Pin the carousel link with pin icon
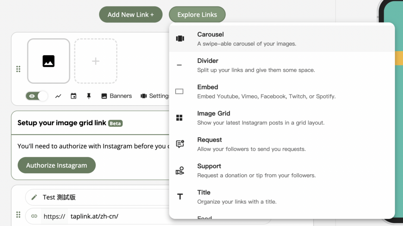 [x=89, y=96]
